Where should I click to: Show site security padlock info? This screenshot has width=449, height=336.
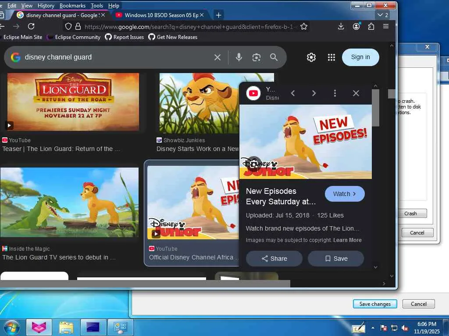click(78, 27)
